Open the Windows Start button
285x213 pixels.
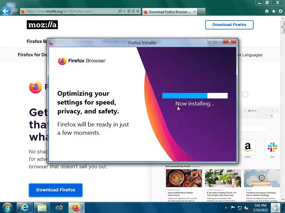8,207
